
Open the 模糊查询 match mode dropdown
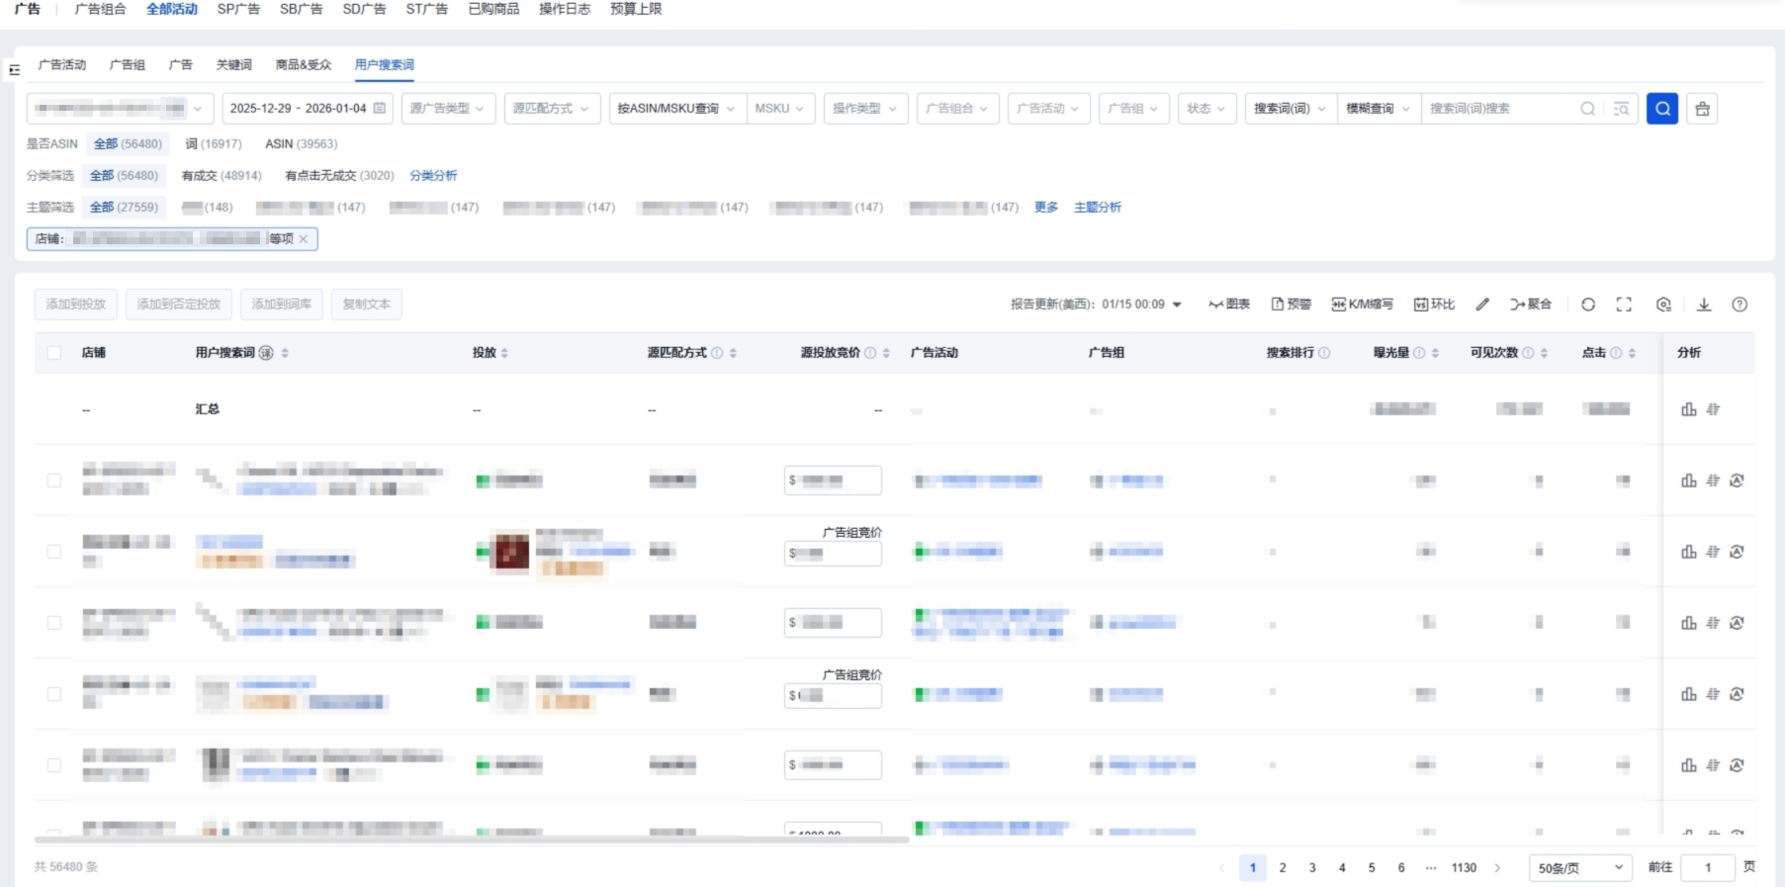1378,109
